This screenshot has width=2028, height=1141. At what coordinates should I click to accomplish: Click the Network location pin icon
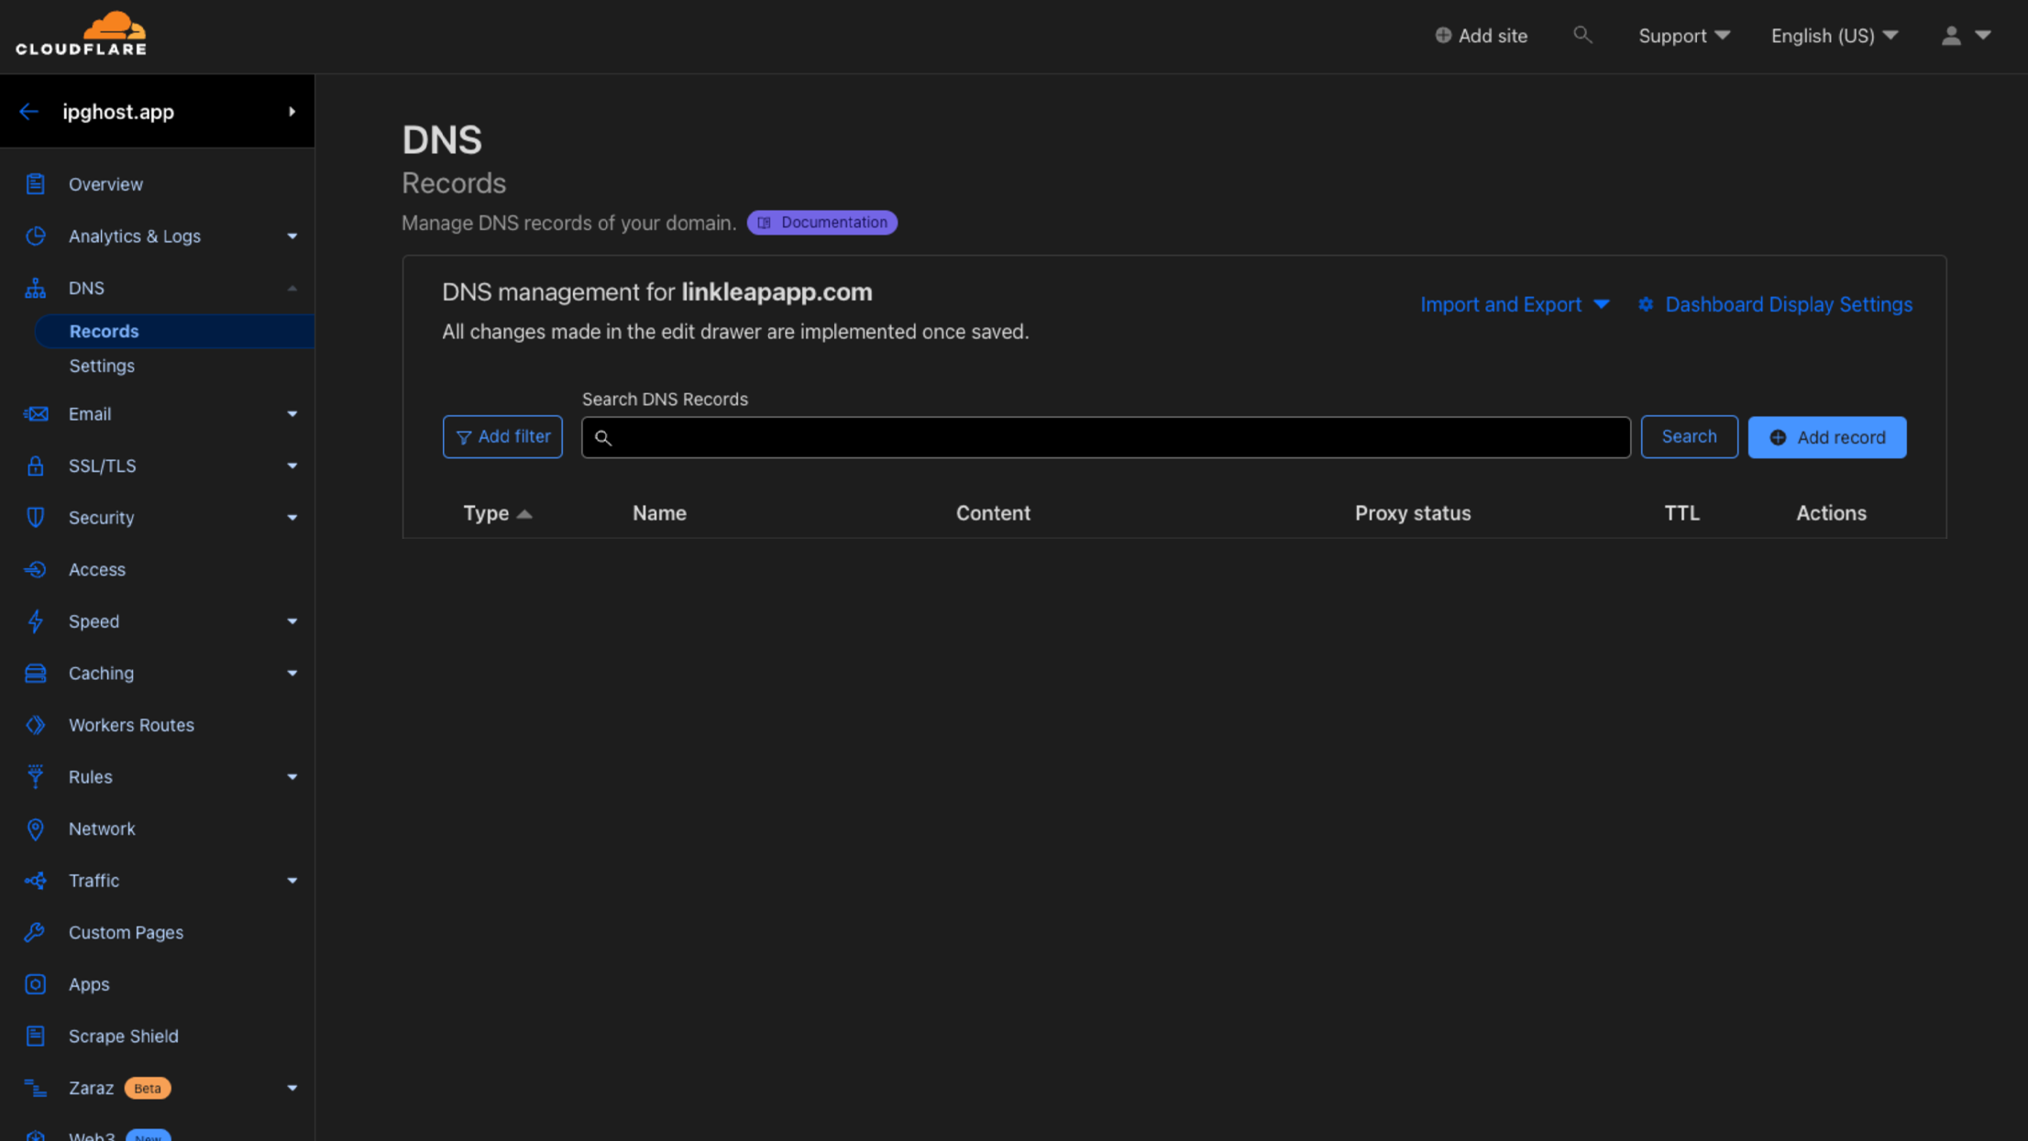click(35, 828)
